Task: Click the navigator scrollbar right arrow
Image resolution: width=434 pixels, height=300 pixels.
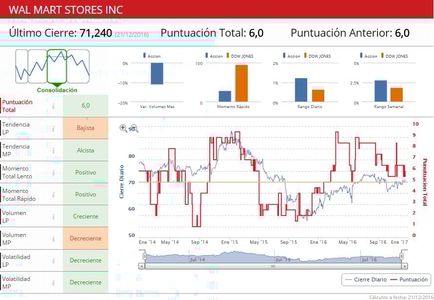Action: tap(405, 266)
